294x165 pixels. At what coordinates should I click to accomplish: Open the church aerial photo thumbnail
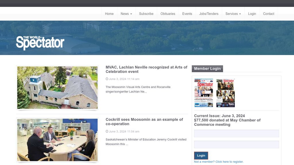[x=57, y=88]
